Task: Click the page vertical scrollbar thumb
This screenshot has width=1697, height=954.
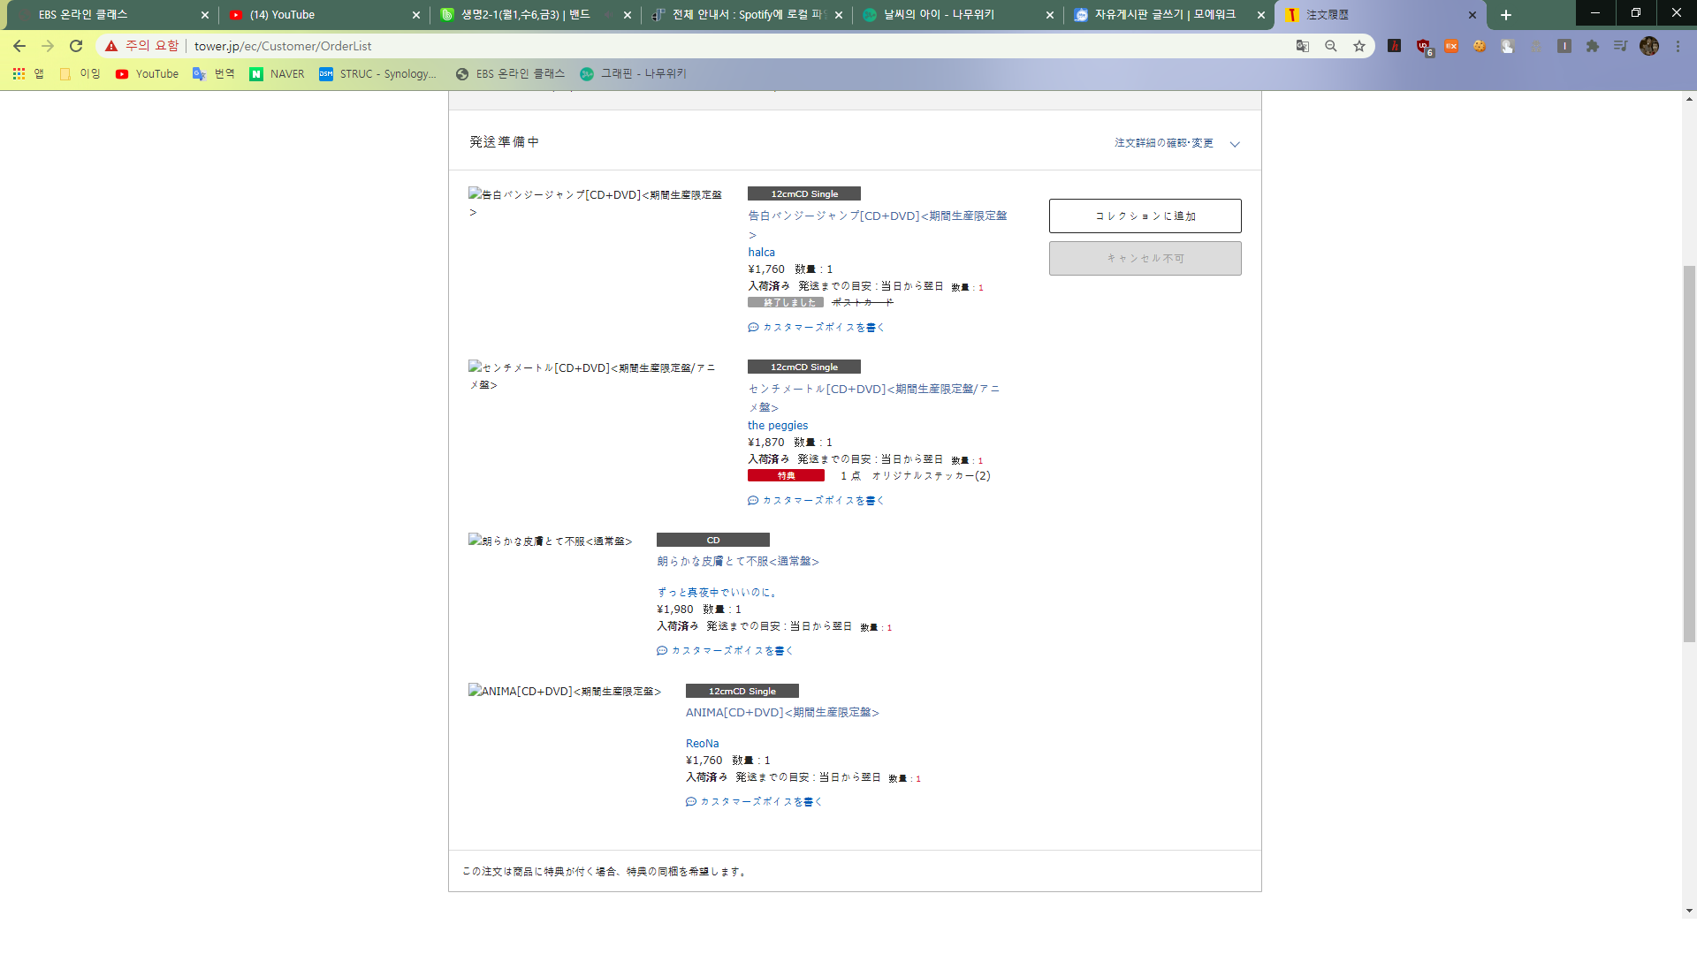Action: click(1689, 452)
